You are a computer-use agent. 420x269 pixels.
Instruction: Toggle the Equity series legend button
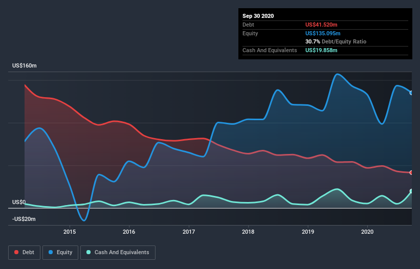(x=60, y=253)
